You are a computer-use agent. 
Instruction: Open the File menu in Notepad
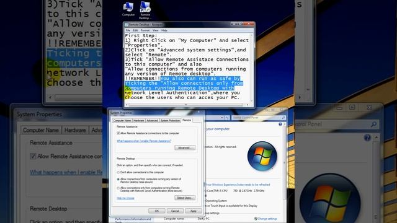[x=128, y=30]
